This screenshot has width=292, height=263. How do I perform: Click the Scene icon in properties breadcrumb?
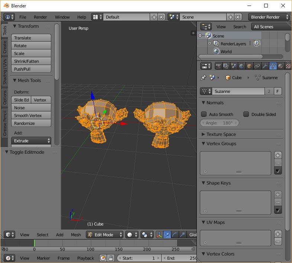[212, 78]
